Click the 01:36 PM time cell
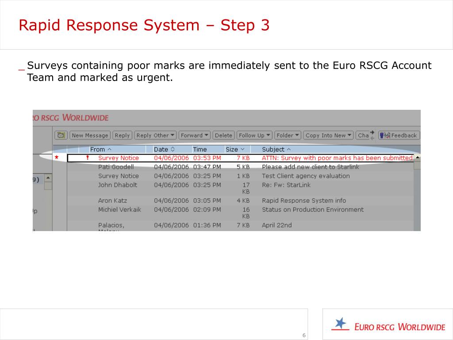The height and width of the screenshot is (340, 453). coord(207,225)
